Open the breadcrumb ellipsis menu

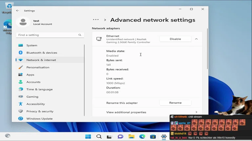point(95,20)
